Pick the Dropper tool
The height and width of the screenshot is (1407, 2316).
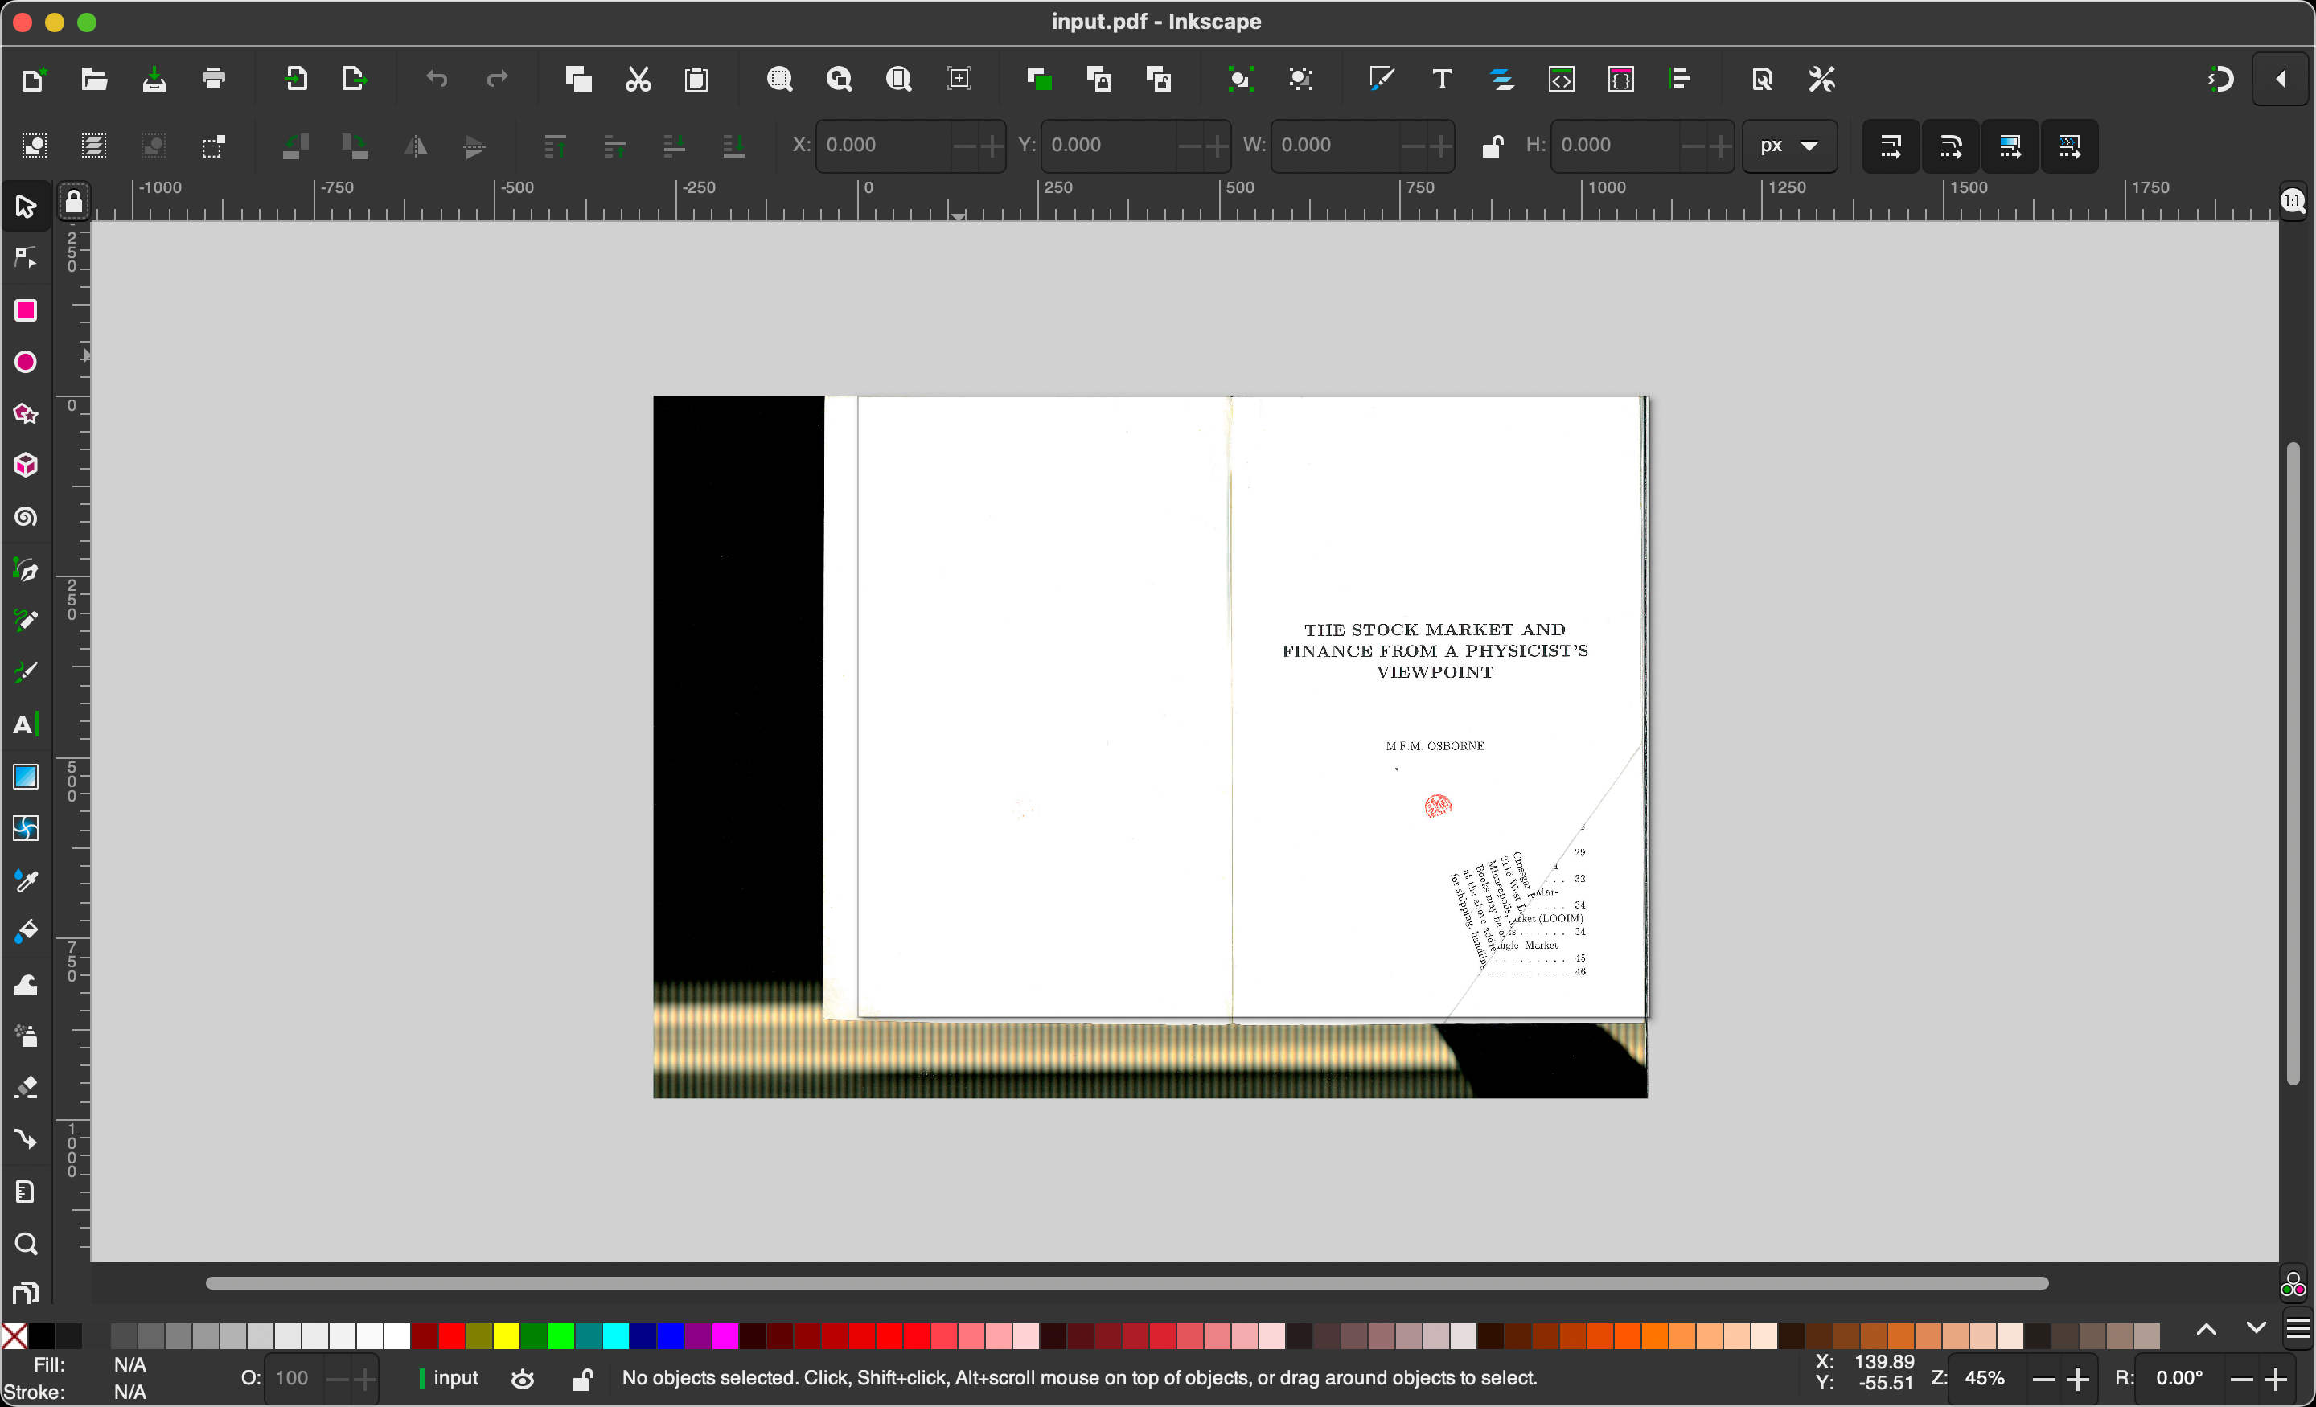pyautogui.click(x=26, y=880)
